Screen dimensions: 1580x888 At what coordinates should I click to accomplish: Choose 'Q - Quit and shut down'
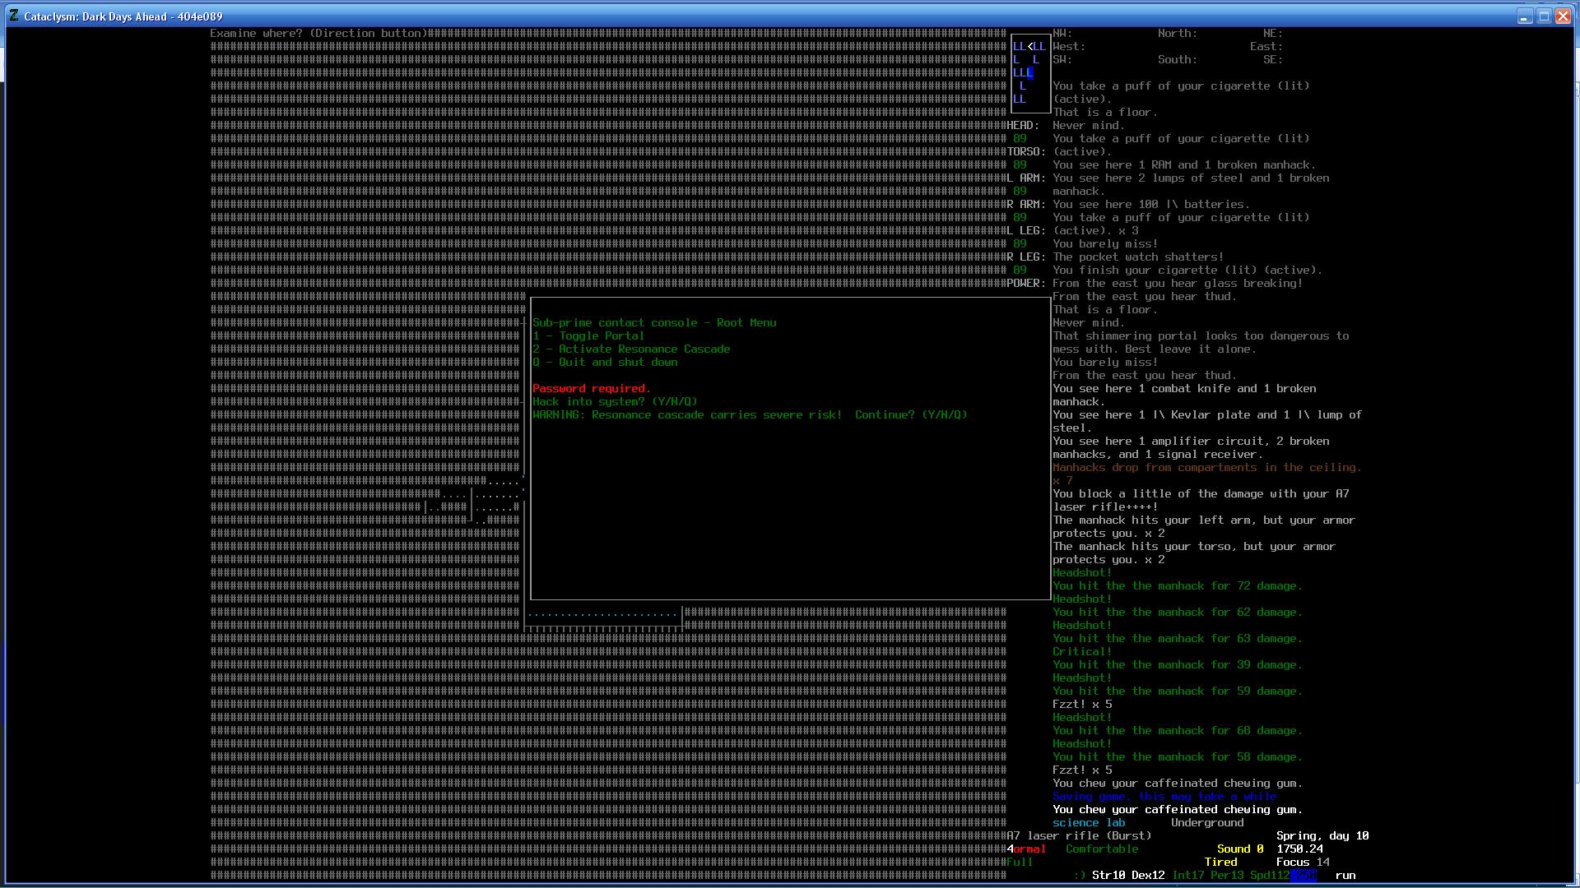pos(605,363)
